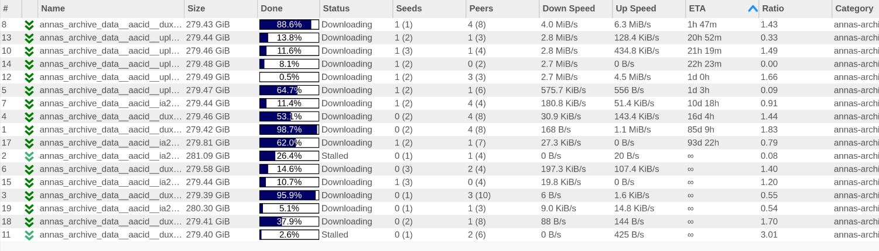Sort by the Seeds column header

[409, 9]
